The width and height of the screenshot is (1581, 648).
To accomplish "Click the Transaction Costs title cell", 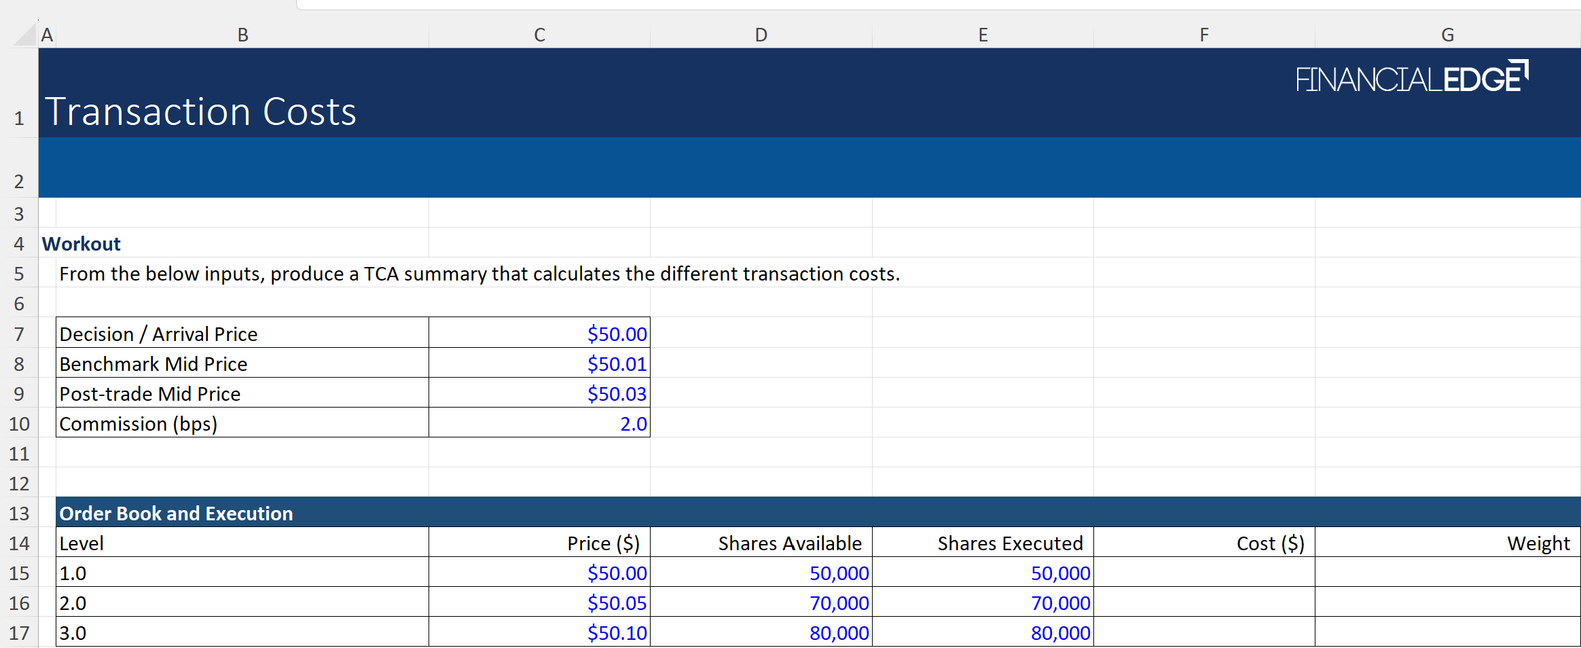I will (201, 111).
